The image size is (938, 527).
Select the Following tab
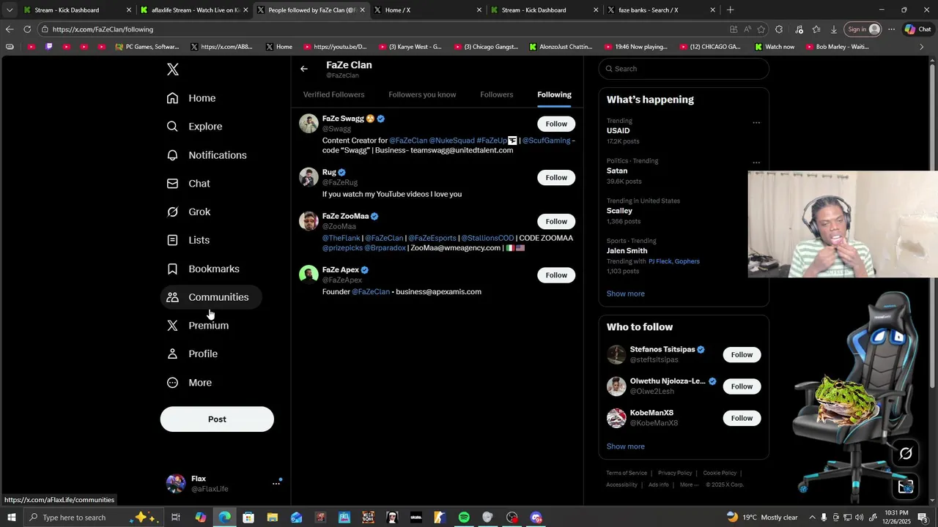point(554,94)
